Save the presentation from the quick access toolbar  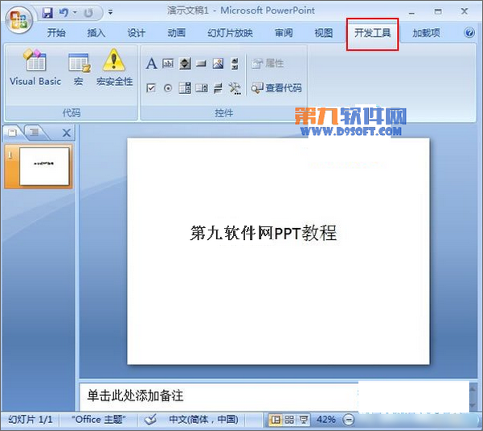tap(47, 12)
